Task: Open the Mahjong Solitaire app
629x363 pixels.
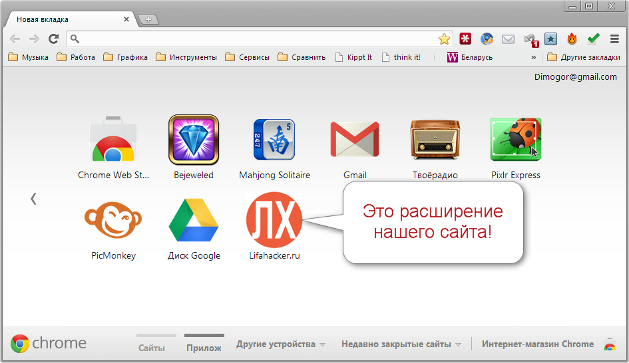Action: click(x=274, y=140)
